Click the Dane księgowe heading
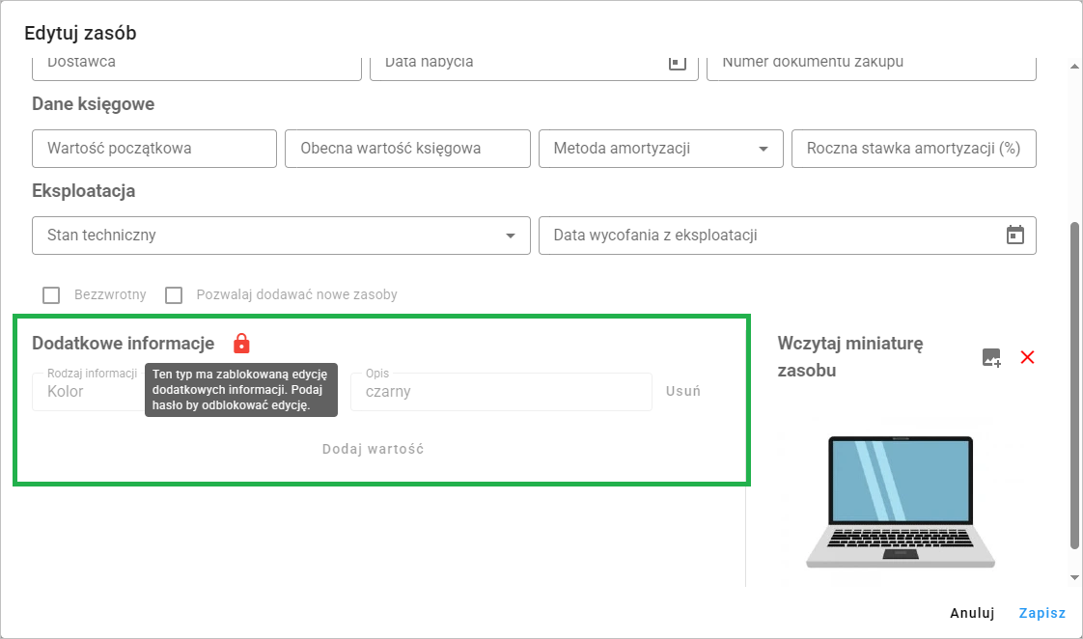 94,104
